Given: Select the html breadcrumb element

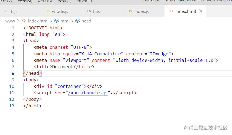Looking at the screenshot, I should (65, 21).
